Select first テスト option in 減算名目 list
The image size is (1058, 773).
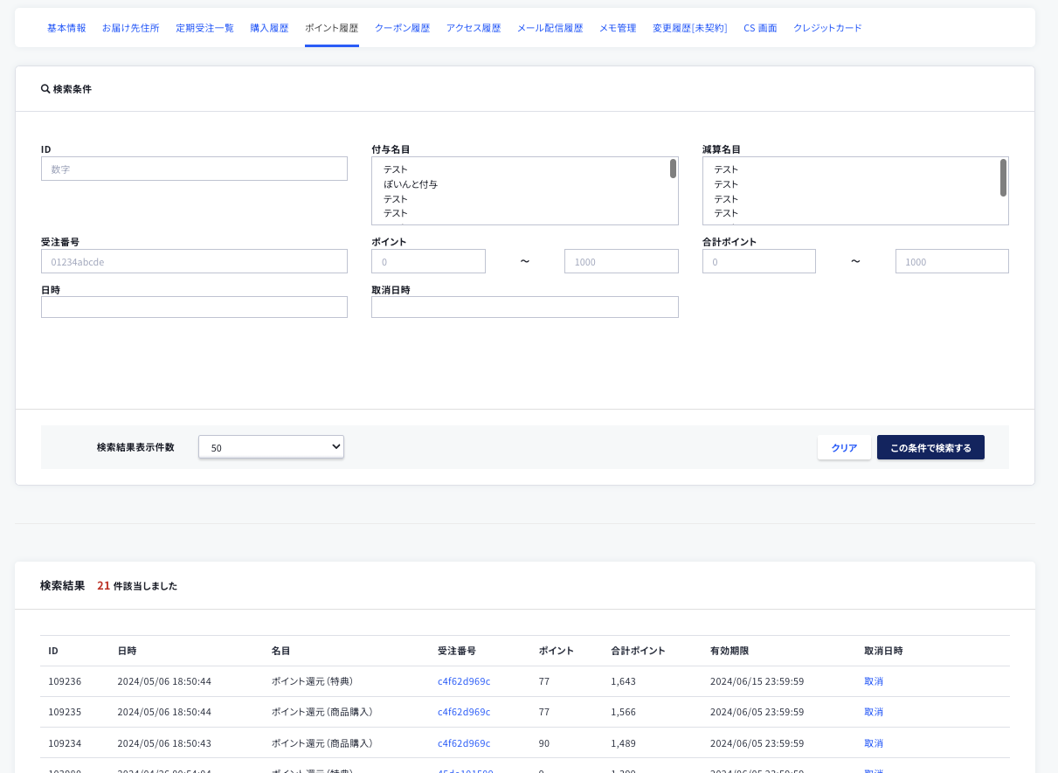[x=726, y=169]
